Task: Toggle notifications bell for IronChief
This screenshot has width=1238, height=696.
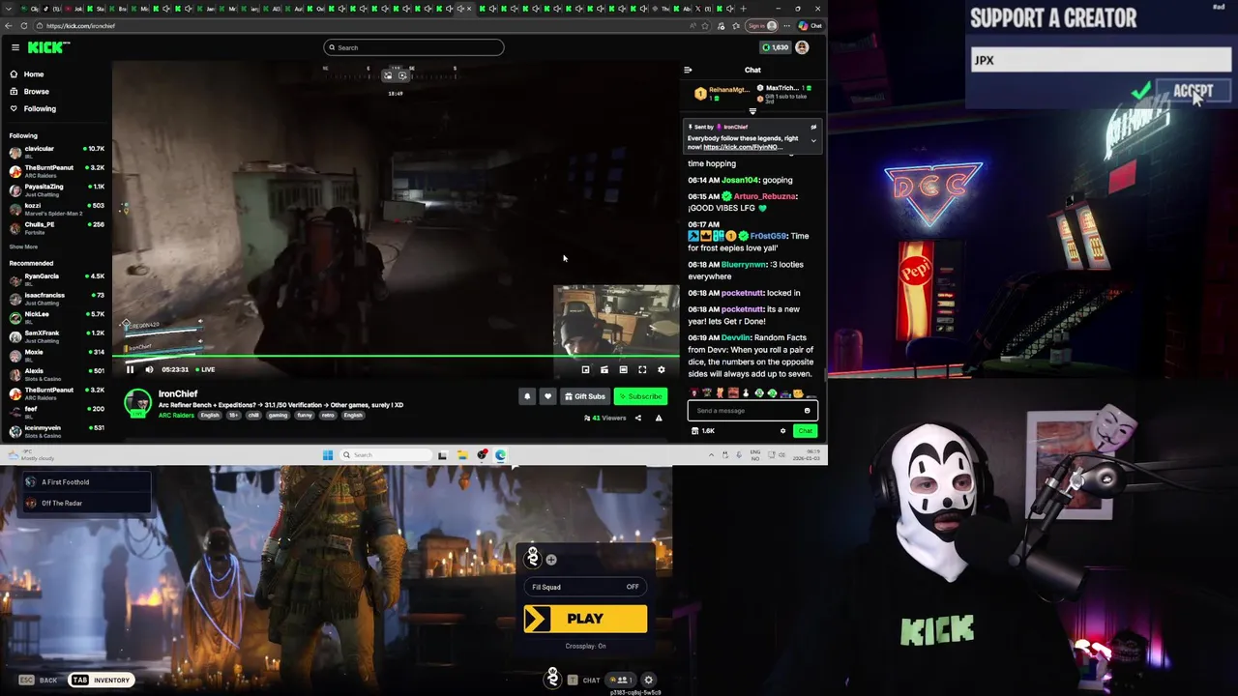Action: tap(527, 396)
